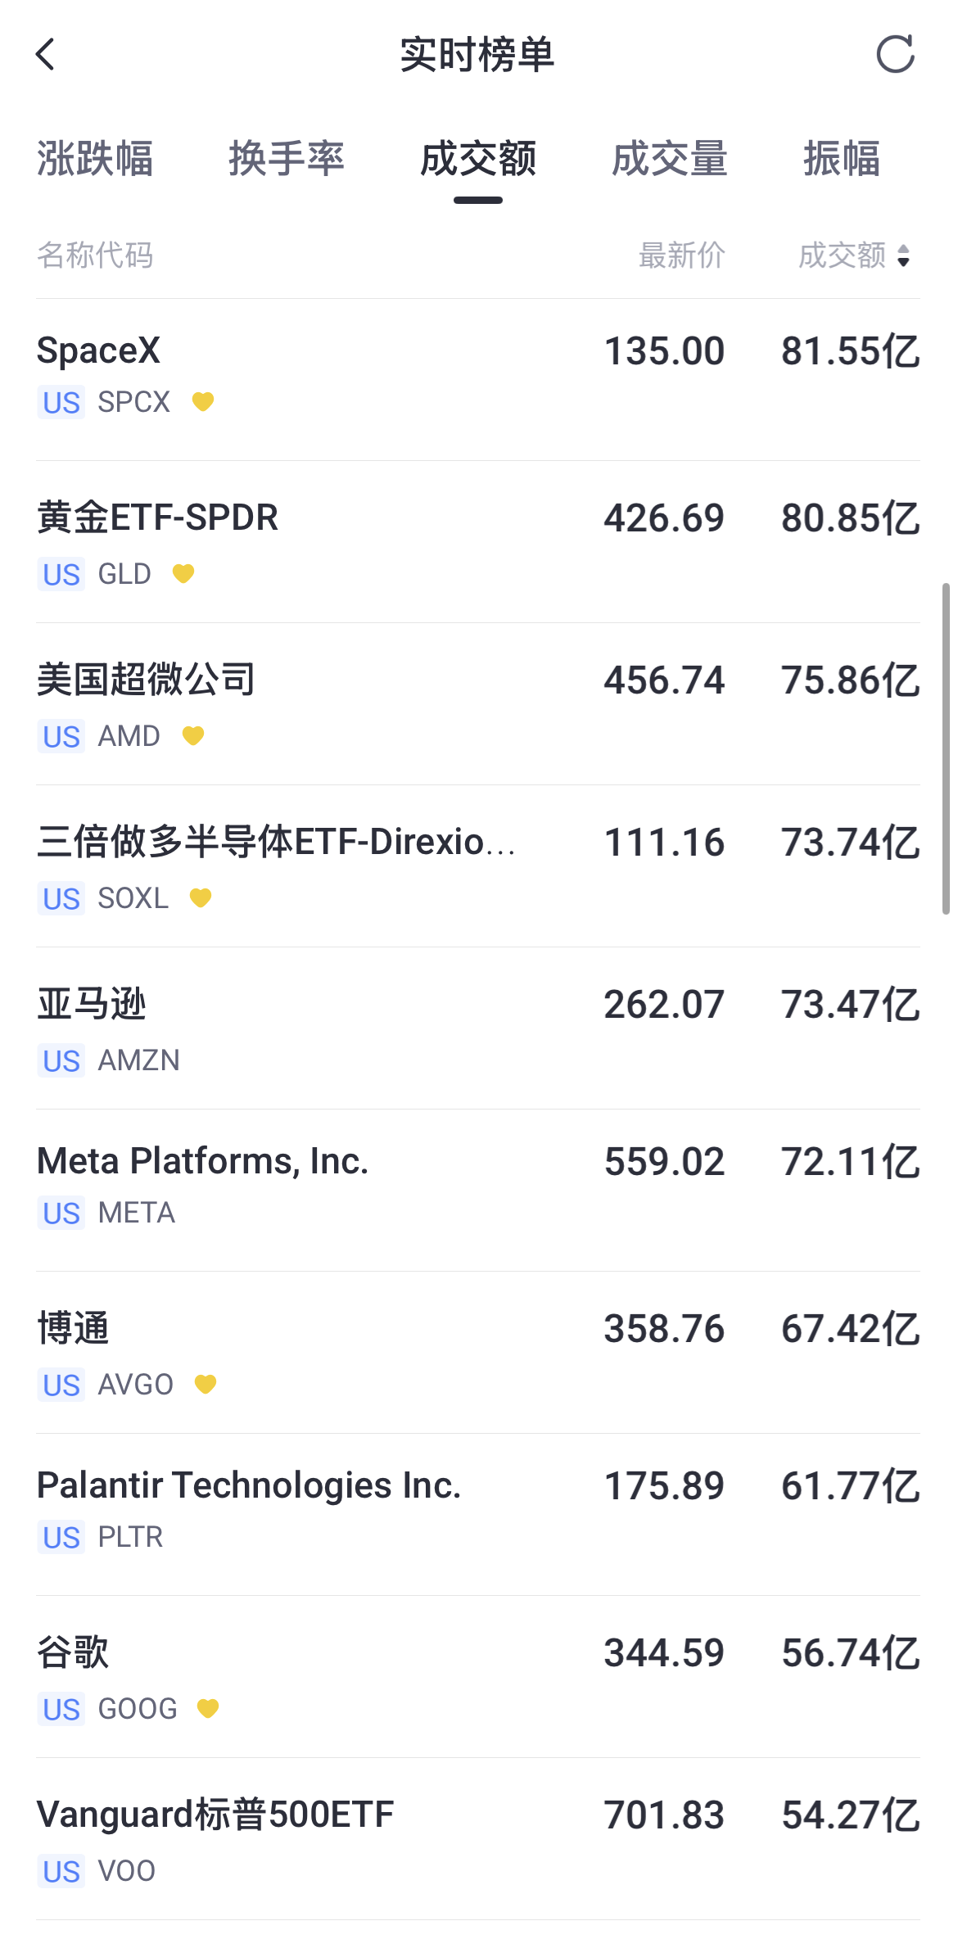Switch to the 换手率 tab
The image size is (958, 1939).
[x=287, y=158]
